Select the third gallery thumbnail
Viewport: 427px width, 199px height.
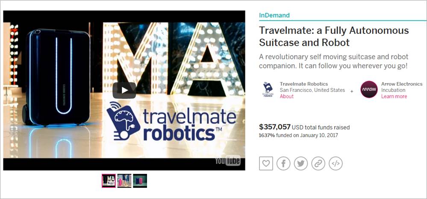pos(140,181)
